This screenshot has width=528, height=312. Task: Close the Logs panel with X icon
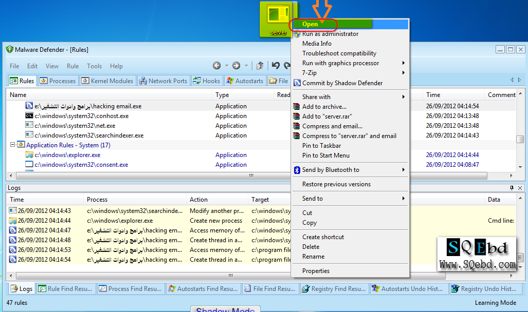(x=520, y=188)
